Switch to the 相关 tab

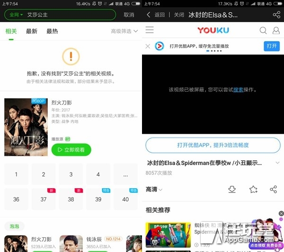point(11,31)
